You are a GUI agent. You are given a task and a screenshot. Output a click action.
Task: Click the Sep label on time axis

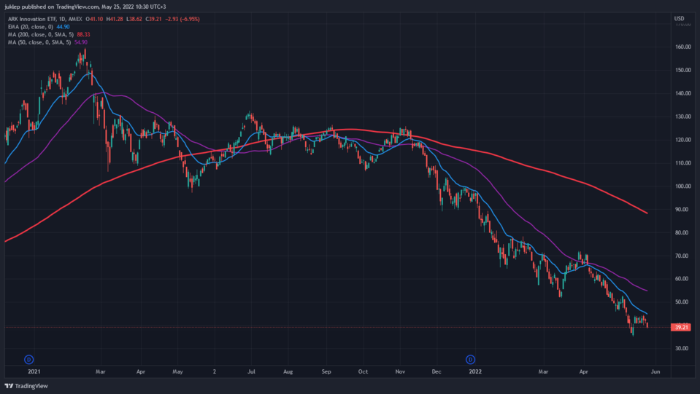pos(326,371)
